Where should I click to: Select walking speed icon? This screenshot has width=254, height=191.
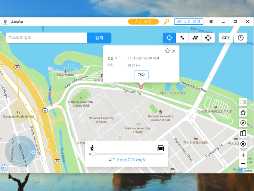coord(92,148)
